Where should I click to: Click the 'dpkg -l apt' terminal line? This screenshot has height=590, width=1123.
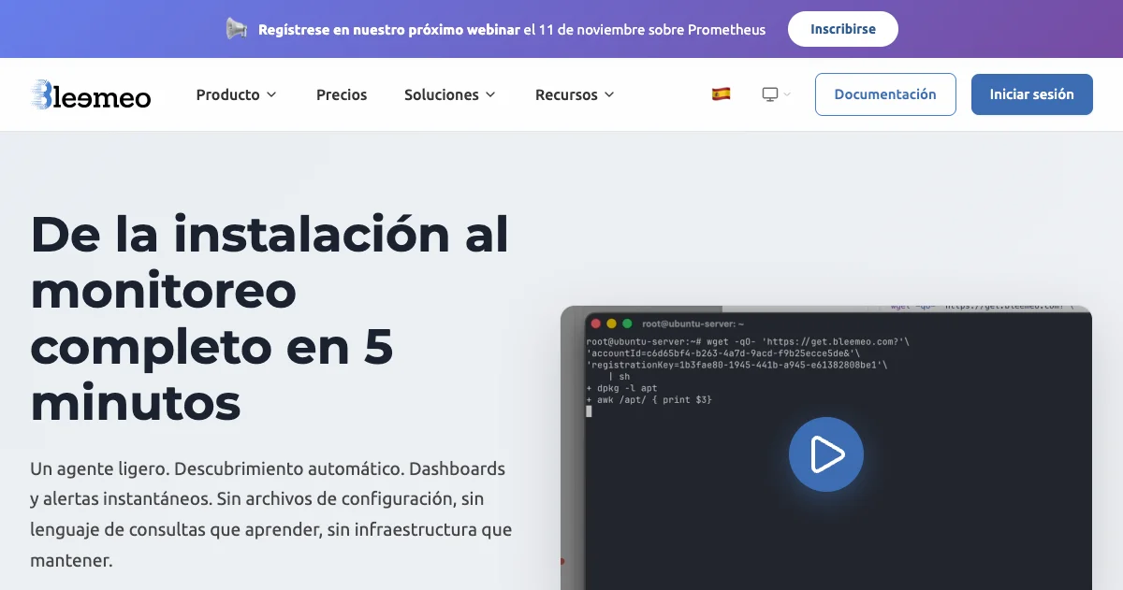click(622, 388)
